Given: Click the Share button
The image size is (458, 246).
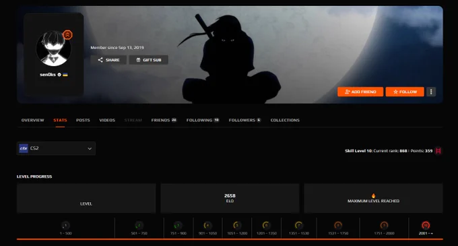Looking at the screenshot, I should point(108,60).
